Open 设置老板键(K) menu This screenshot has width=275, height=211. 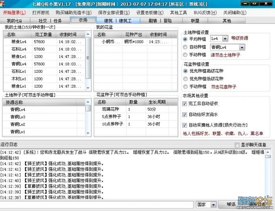pos(150,13)
